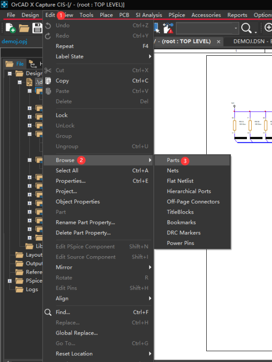Click the Logs folder icon
This screenshot has width=272, height=362.
point(19,289)
